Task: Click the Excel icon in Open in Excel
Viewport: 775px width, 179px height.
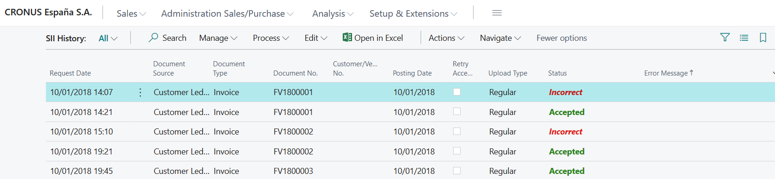Action: click(x=347, y=38)
